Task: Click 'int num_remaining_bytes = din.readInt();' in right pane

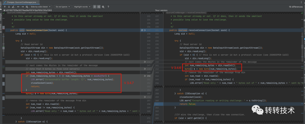Action: point(210,66)
